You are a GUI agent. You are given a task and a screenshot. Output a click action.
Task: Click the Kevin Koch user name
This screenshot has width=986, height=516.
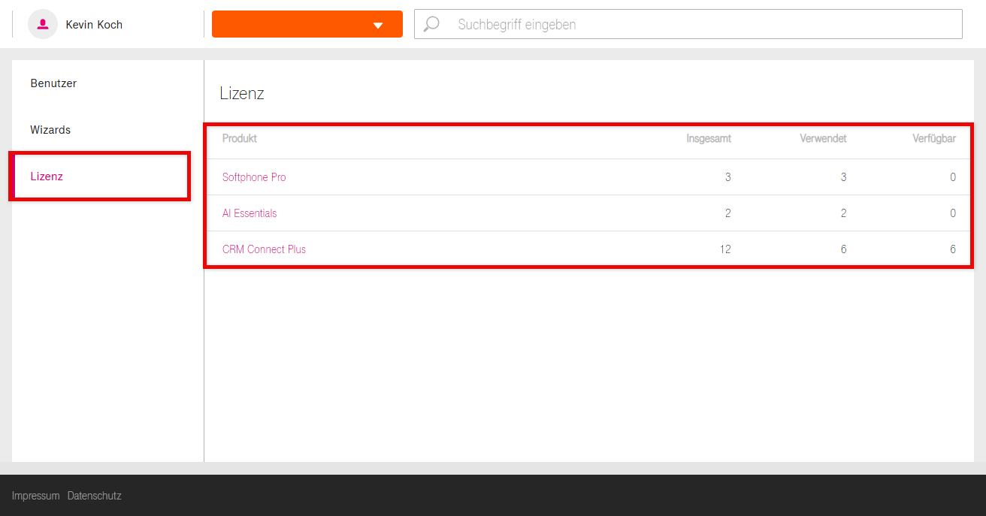coord(94,25)
